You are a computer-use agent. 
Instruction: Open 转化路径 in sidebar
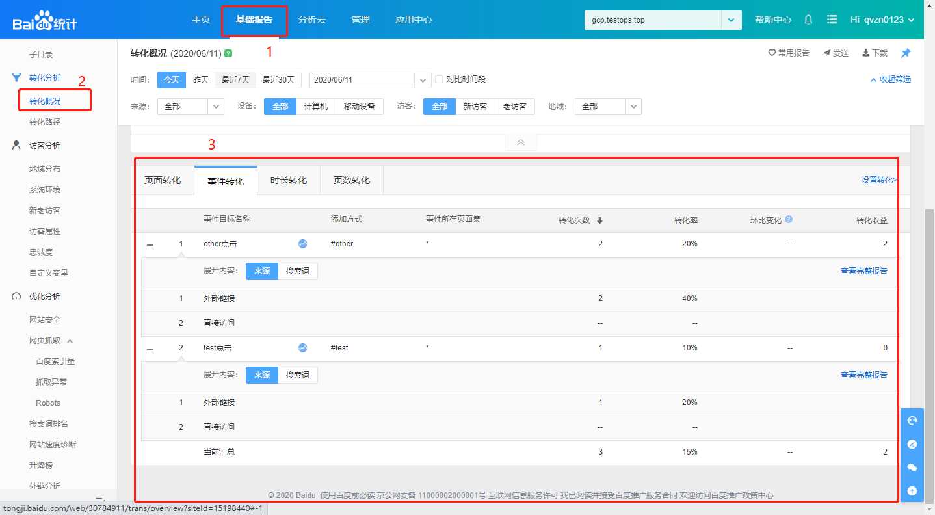[x=45, y=122]
